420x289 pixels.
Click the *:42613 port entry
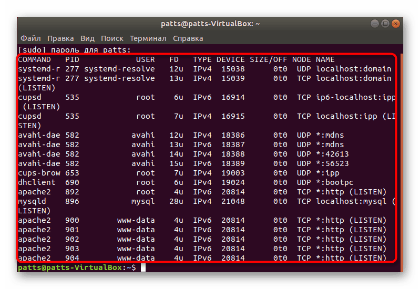click(332, 154)
